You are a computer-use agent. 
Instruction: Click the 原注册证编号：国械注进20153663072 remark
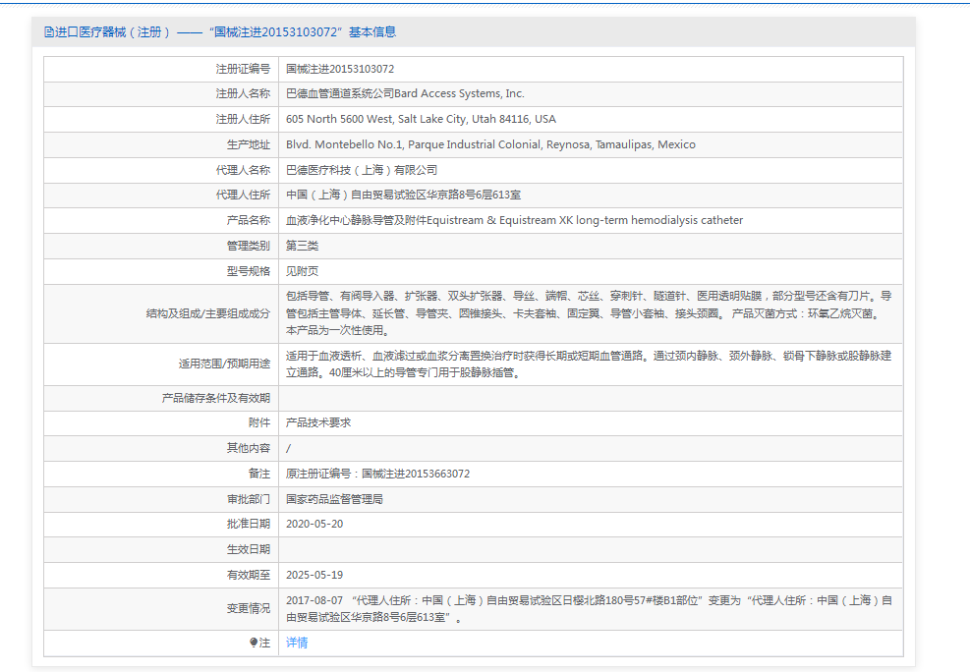click(377, 474)
